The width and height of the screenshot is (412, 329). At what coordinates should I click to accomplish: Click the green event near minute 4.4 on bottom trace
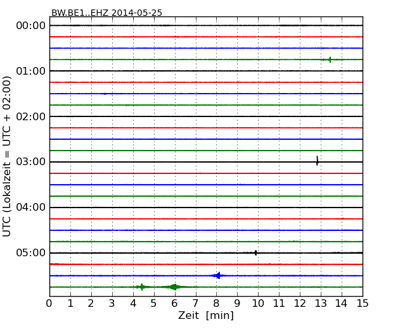(141, 287)
